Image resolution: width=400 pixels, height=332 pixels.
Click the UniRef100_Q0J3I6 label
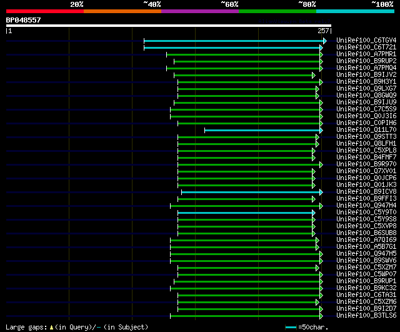366,116
